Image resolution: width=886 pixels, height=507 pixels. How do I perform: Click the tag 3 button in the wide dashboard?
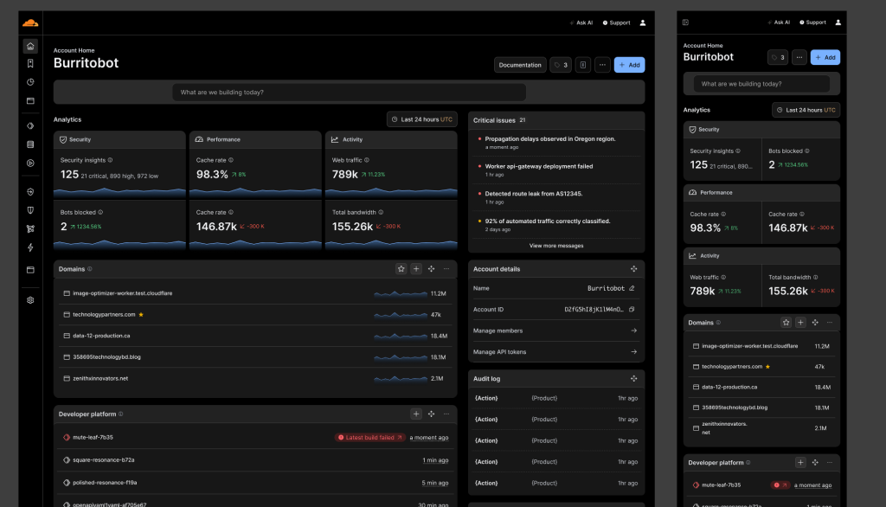coord(561,65)
